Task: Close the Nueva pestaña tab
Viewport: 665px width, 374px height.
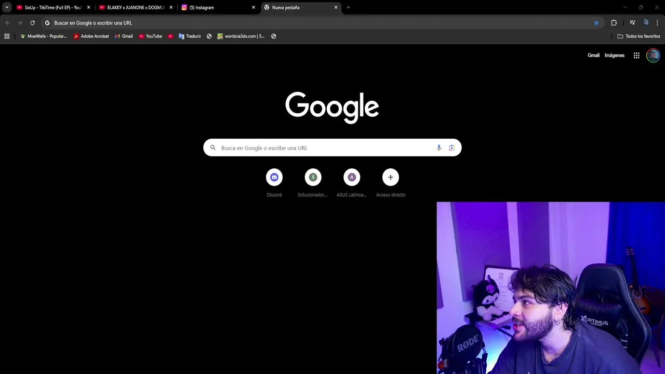Action: (336, 7)
